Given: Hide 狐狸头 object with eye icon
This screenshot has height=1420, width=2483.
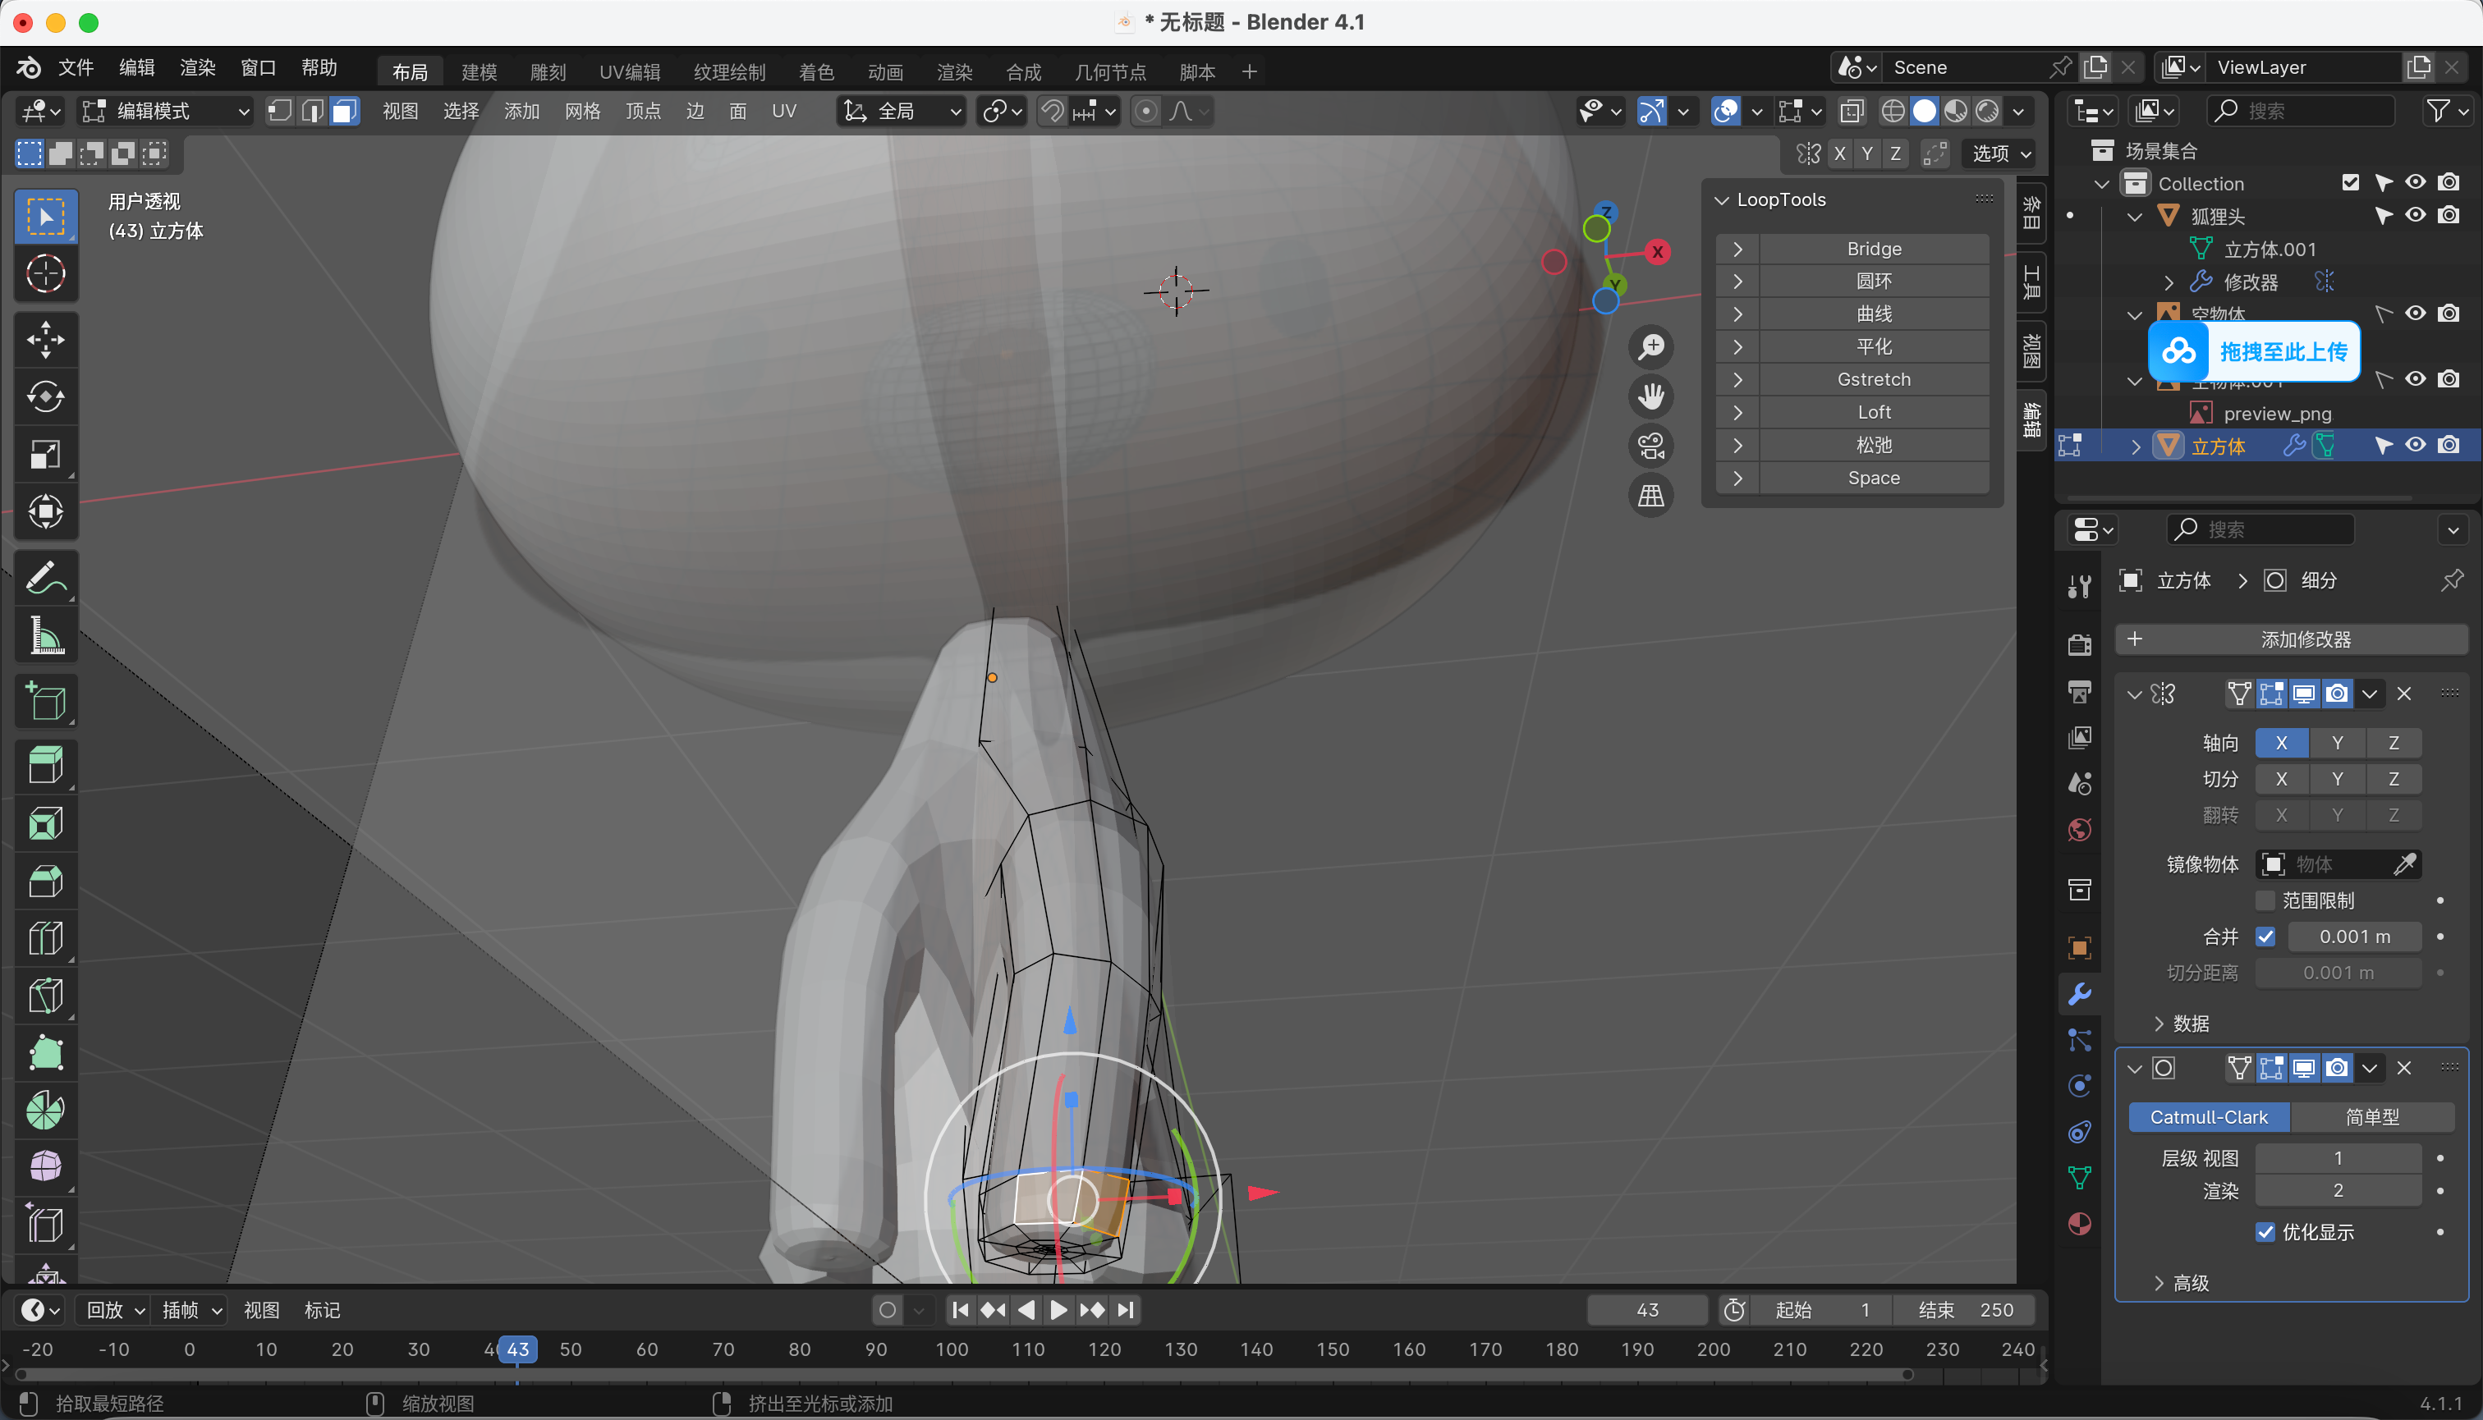Looking at the screenshot, I should pyautogui.click(x=2415, y=216).
